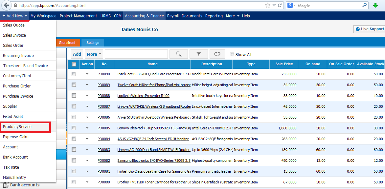Select Fixed Asset menu entry
This screenshot has height=189, width=385.
28,116
